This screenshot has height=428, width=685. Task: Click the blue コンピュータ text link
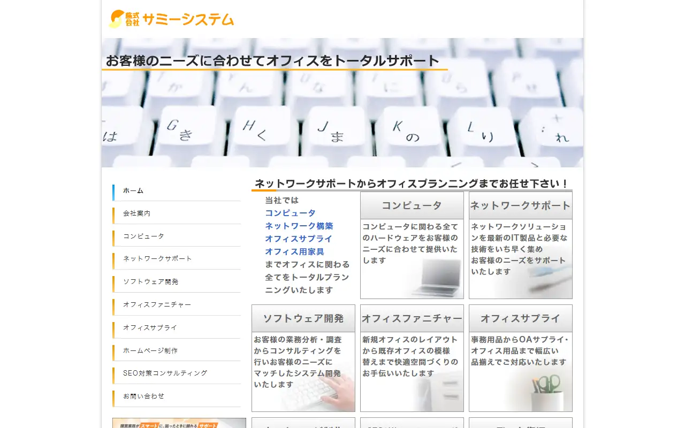click(x=291, y=213)
